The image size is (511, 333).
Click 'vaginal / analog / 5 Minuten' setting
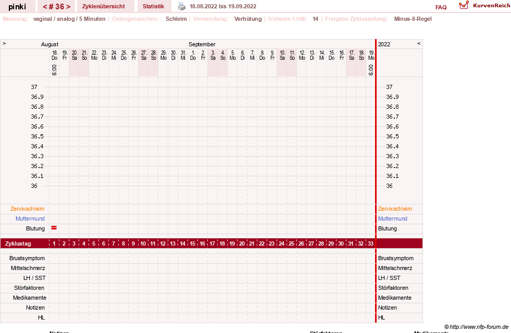tap(69, 19)
